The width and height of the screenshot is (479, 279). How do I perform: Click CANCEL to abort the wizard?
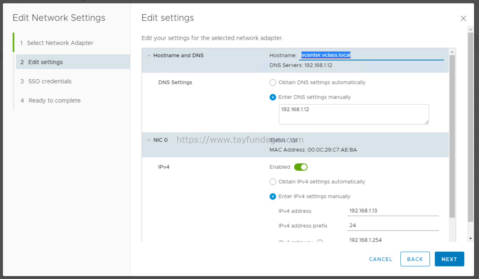point(380,259)
